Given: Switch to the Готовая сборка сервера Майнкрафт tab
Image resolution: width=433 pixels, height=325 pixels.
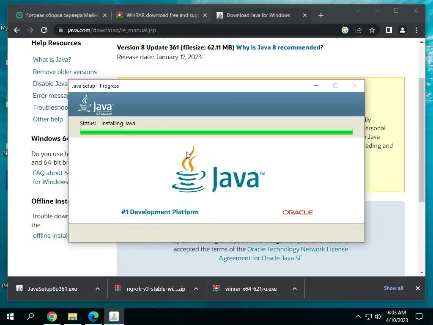Looking at the screenshot, I should pyautogui.click(x=61, y=15).
